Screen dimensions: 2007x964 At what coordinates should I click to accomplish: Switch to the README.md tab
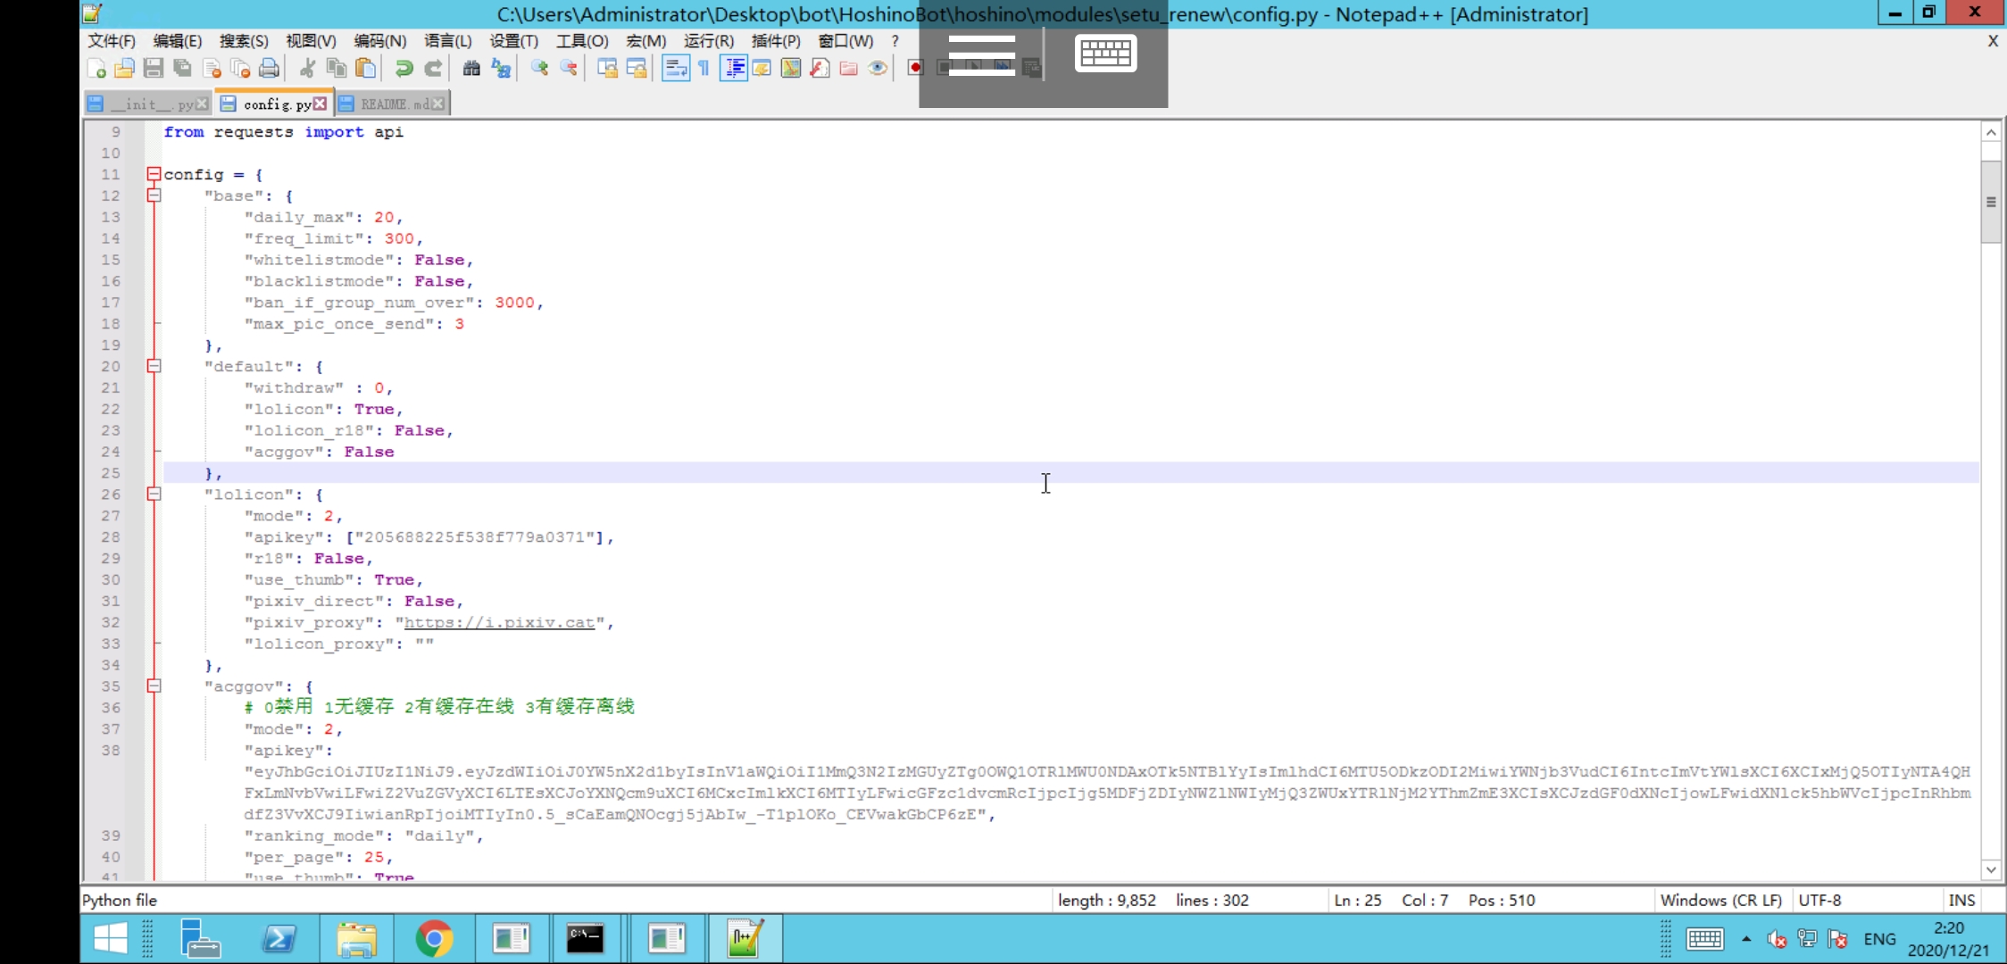391,103
